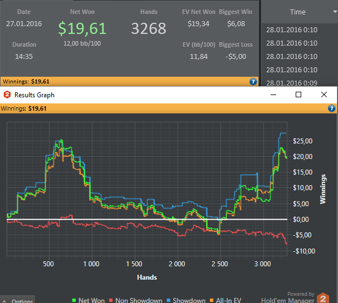Viewport: 338px width, 303px height.
Task: Toggle the Non Showdown red legend swatch
Action: (x=111, y=300)
